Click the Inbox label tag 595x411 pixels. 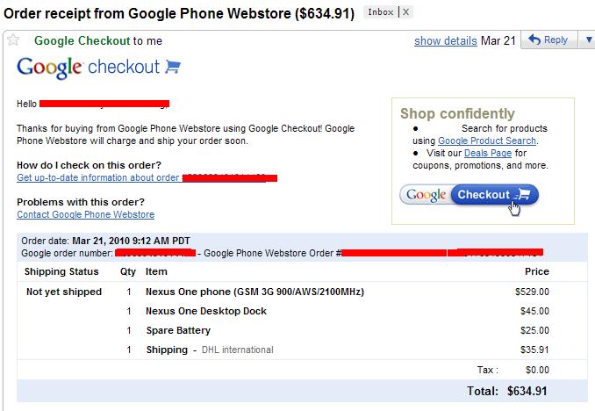click(380, 12)
